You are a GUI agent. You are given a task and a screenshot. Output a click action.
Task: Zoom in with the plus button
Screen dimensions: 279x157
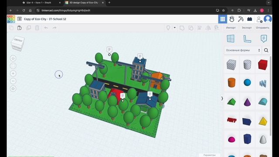pyautogui.click(x=13, y=73)
